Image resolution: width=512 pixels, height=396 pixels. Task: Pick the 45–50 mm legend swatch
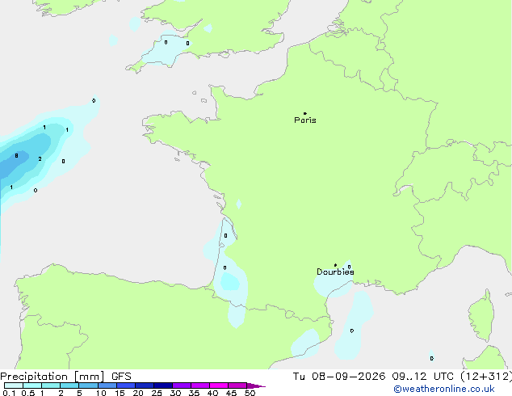[x=237, y=385]
